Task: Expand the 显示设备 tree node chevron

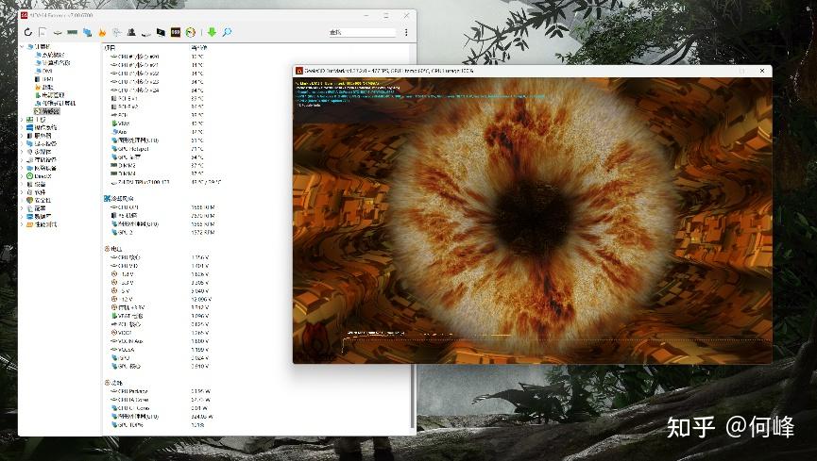Action: click(x=22, y=143)
